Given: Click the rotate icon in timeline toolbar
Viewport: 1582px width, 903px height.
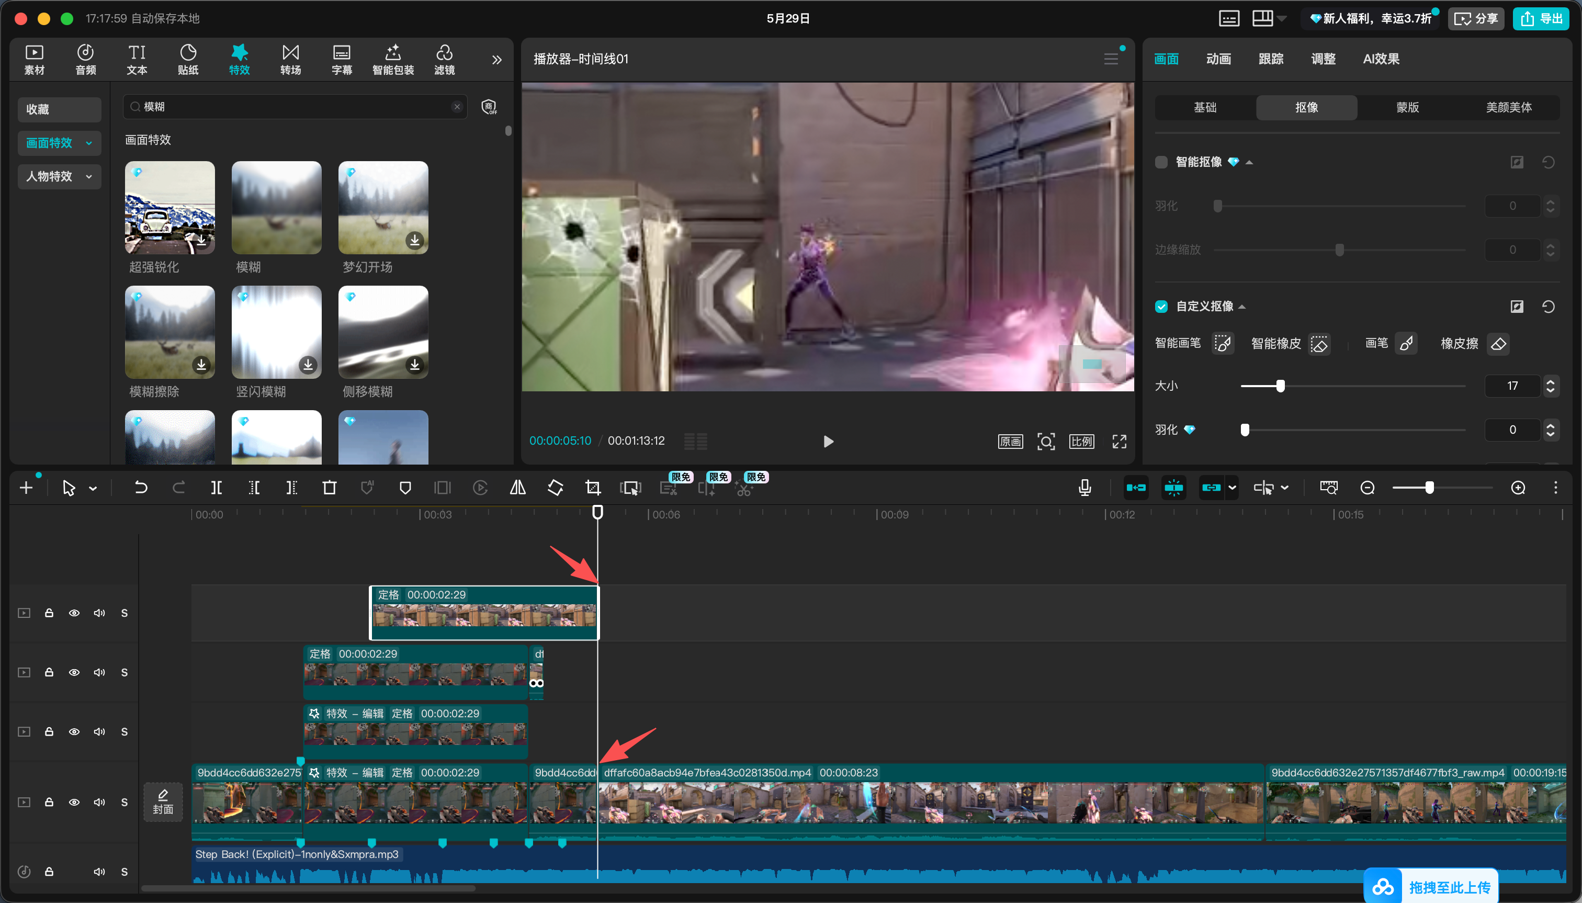Looking at the screenshot, I should [556, 488].
